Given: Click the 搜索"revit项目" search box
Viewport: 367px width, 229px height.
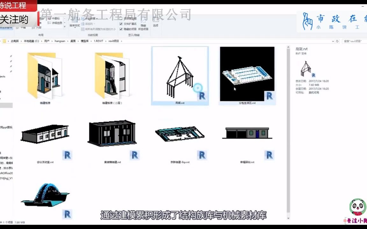Looking at the screenshot, I should pyautogui.click(x=354, y=41).
